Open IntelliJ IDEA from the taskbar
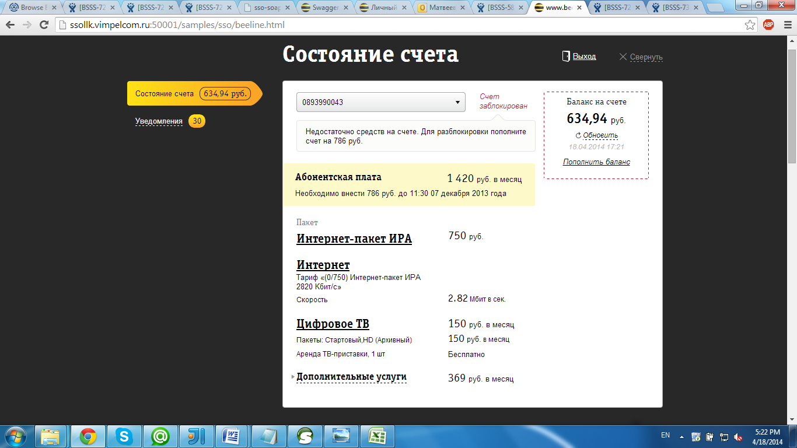The height and width of the screenshot is (448, 797). tap(197, 436)
